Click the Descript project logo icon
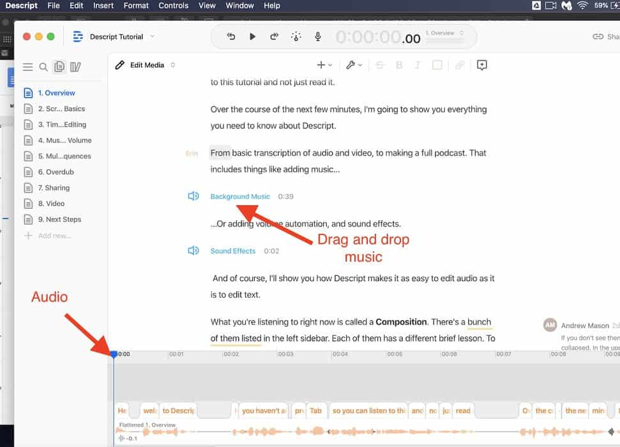The image size is (620, 447). [x=78, y=36]
